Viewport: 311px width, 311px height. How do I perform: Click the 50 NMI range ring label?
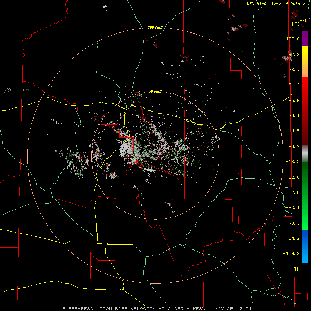(155, 91)
